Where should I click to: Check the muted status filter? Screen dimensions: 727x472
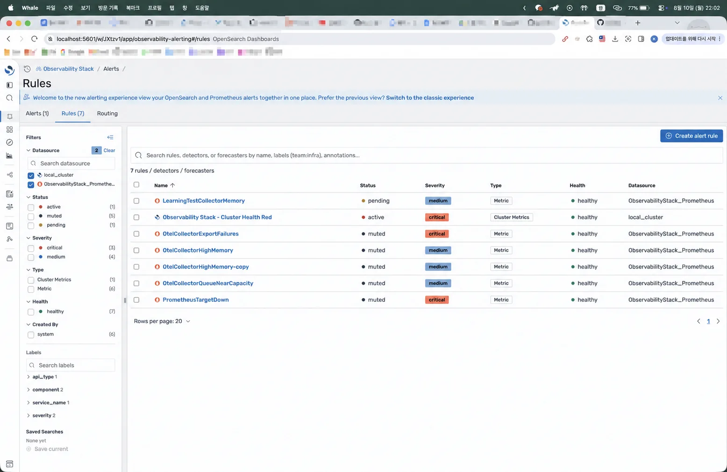click(x=31, y=217)
